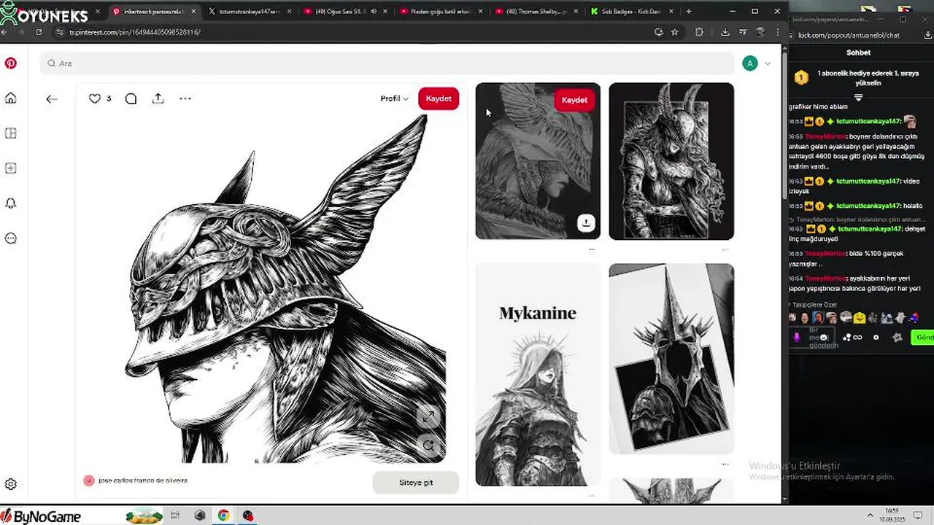Expand the Profil board dropdown

pos(394,98)
